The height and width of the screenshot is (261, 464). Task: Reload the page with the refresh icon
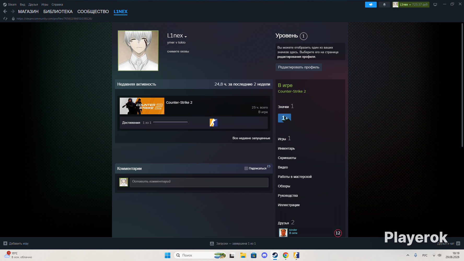pos(5,19)
